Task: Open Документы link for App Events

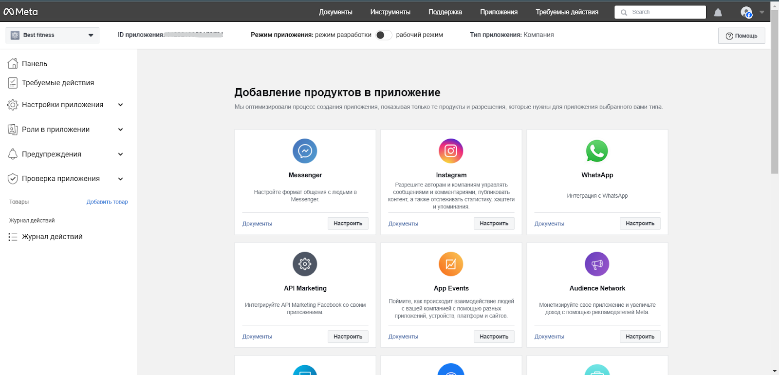Action: pos(403,337)
